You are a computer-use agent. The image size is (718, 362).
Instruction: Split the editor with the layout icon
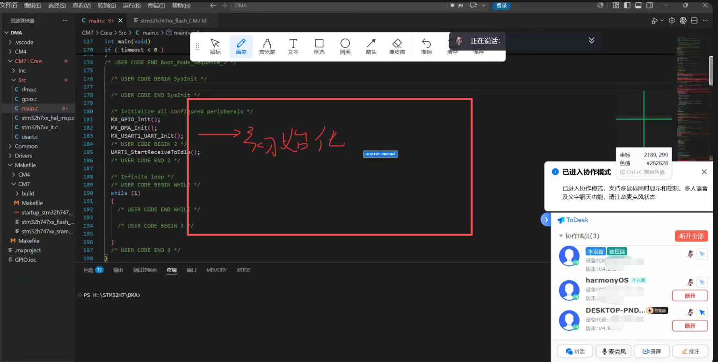point(694,21)
